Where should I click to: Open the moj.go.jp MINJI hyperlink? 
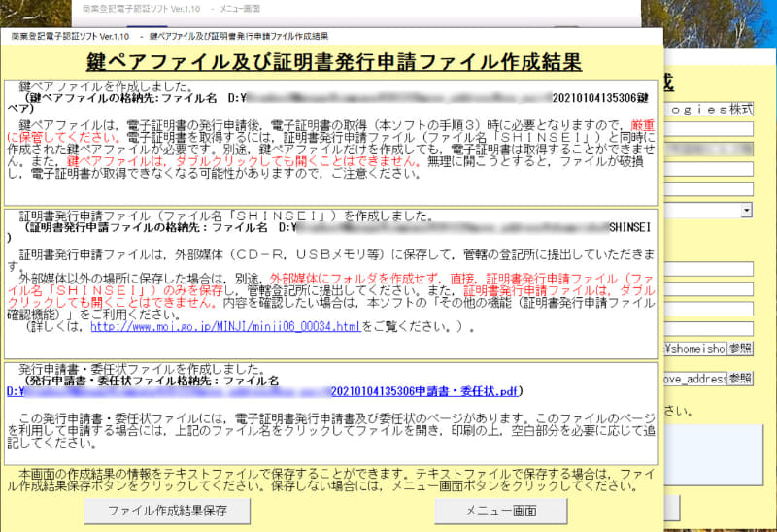tap(225, 327)
